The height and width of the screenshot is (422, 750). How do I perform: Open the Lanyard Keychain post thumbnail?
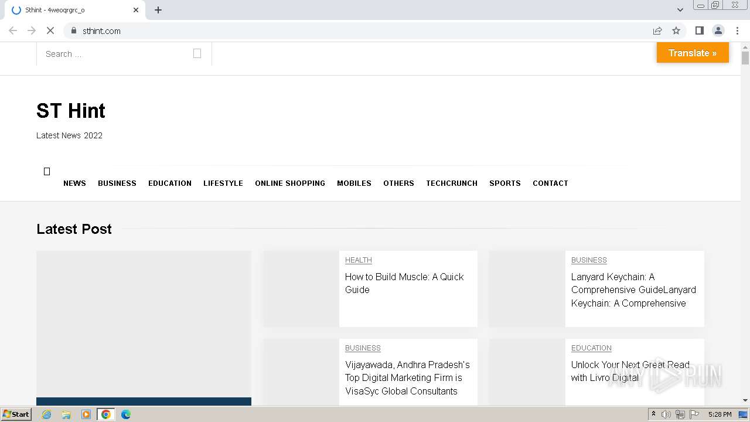527,289
